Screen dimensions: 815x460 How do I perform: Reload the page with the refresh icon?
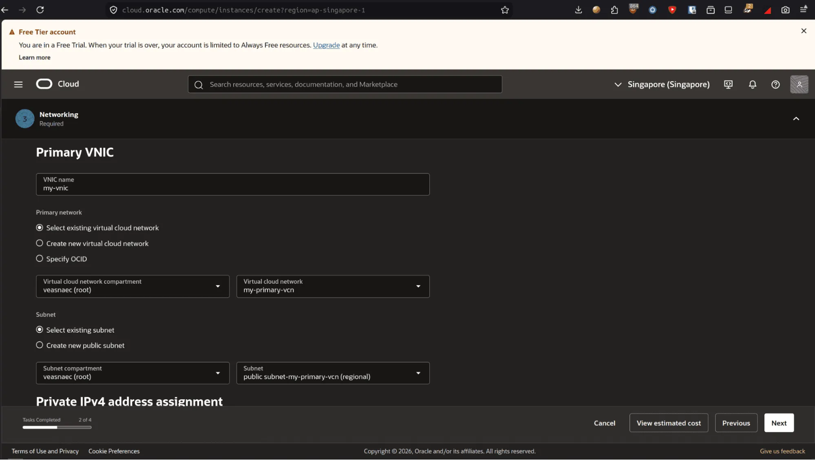pos(40,10)
